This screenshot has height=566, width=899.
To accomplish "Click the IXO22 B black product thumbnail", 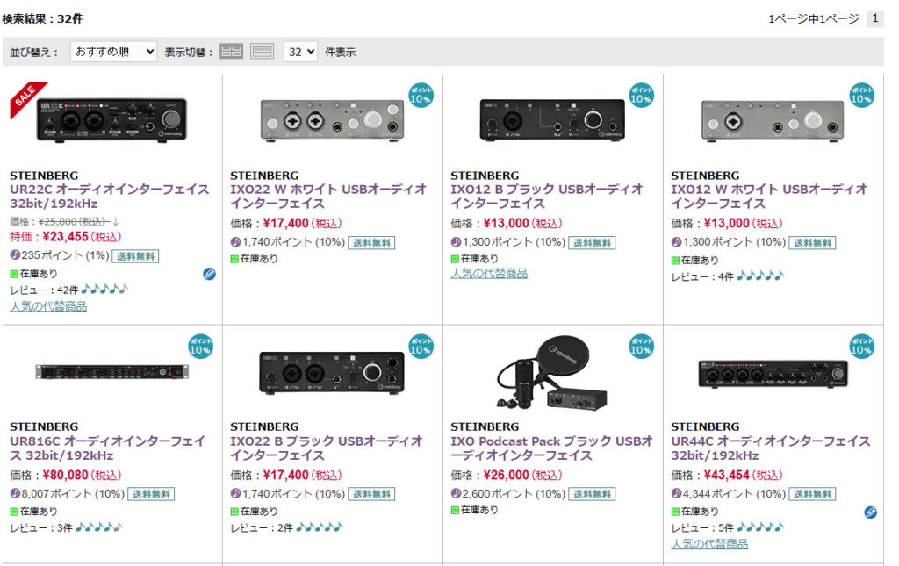I will 332,372.
